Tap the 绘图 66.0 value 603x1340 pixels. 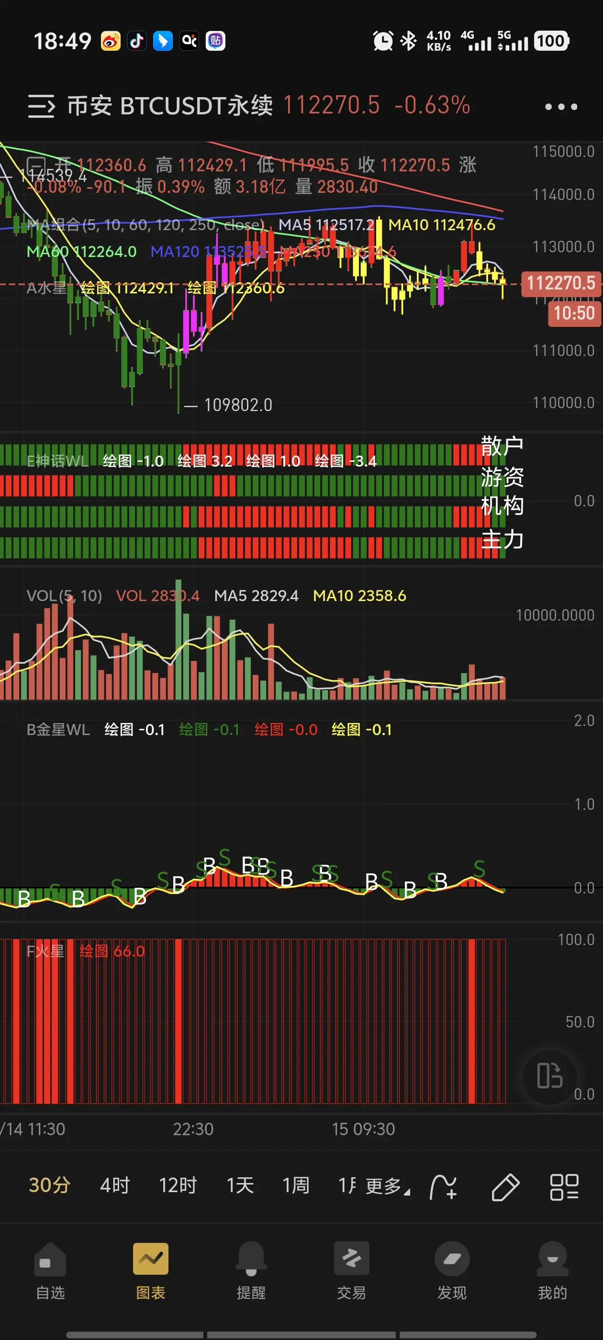pyautogui.click(x=112, y=951)
